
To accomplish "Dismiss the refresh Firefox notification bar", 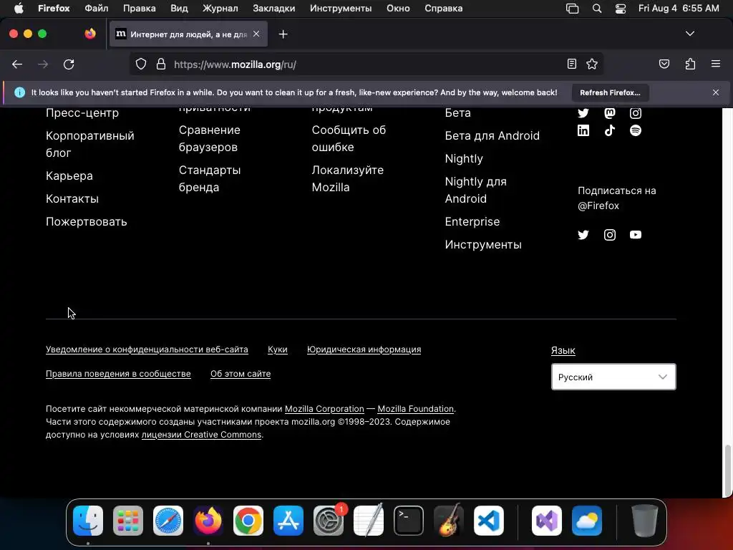I will (x=716, y=92).
